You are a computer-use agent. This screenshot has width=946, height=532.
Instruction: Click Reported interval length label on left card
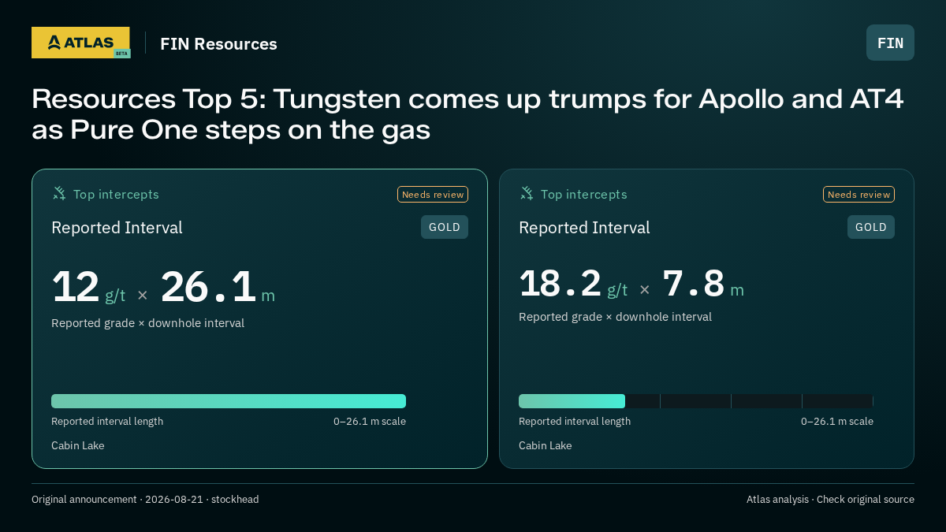[x=107, y=421]
